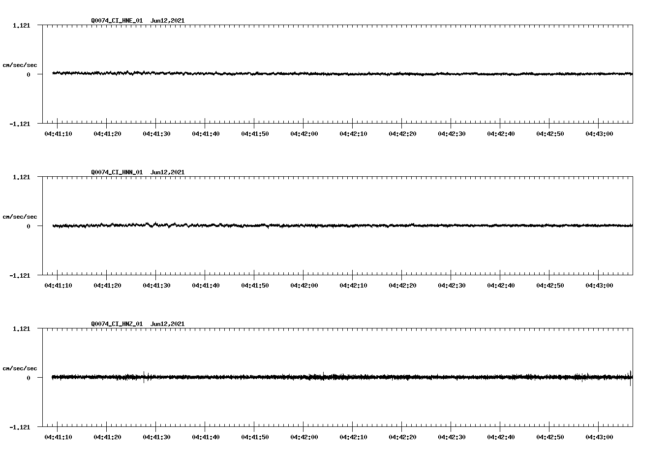Click the Q0074_CI_HNN_01 plot title
The height and width of the screenshot is (455, 668).
pyautogui.click(x=117, y=172)
